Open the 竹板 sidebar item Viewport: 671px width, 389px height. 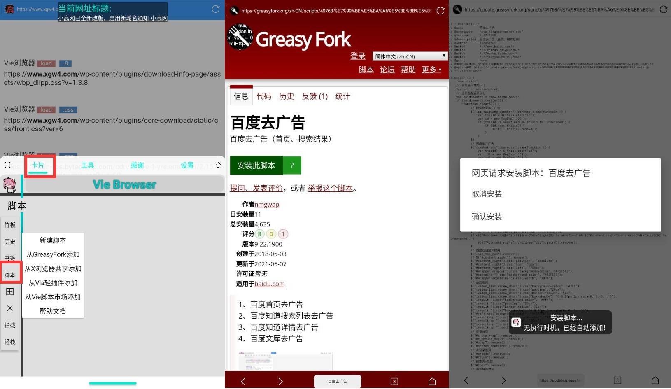[x=10, y=225]
